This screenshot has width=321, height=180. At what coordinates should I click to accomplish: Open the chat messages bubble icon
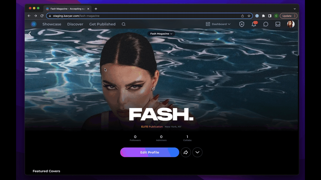coord(266,24)
